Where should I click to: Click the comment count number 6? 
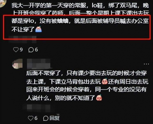(x=36, y=50)
